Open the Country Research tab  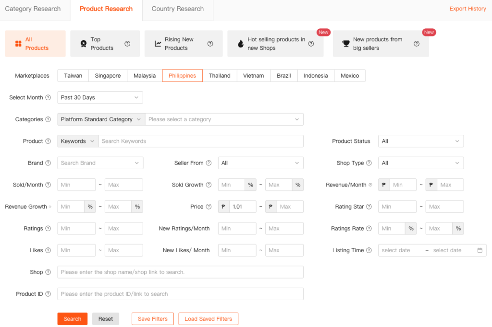(x=177, y=9)
